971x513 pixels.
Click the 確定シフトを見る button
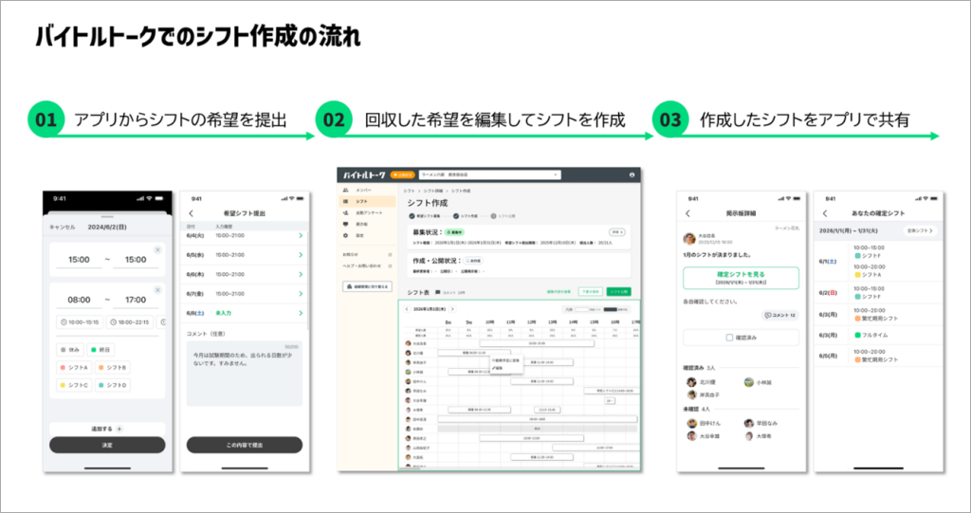pyautogui.click(x=741, y=278)
